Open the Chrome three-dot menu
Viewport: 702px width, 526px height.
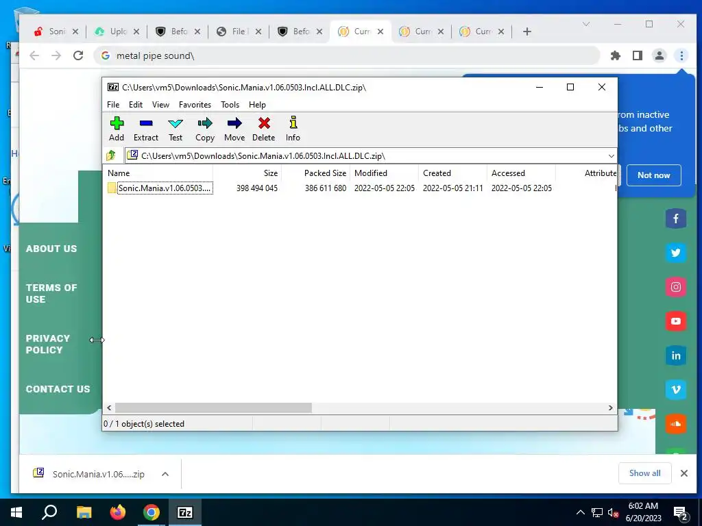click(x=681, y=55)
